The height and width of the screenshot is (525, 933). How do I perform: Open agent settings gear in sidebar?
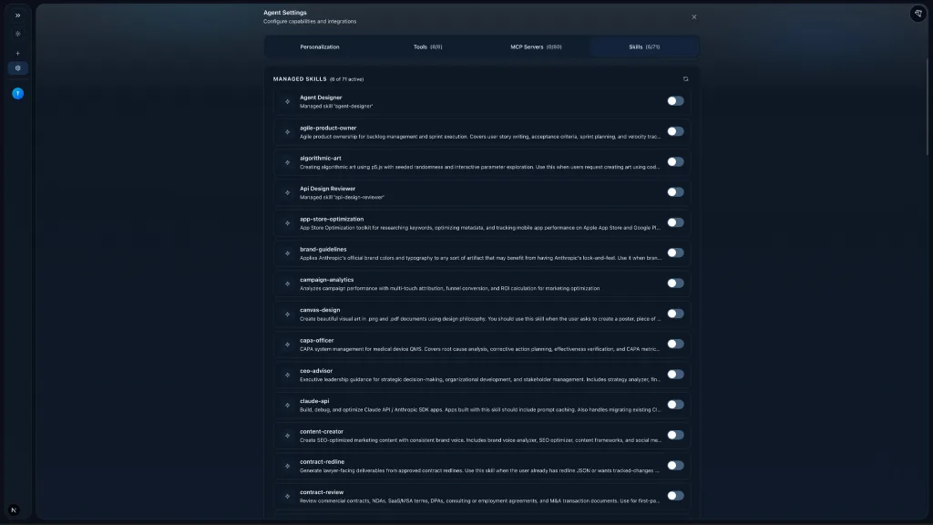(x=17, y=68)
